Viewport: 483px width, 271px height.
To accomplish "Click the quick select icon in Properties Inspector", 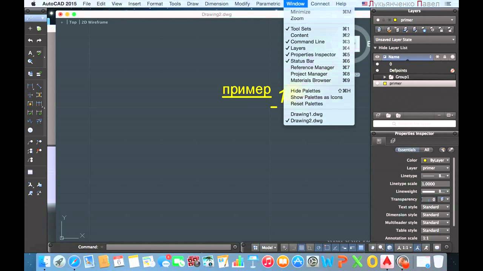I will 443,150.
